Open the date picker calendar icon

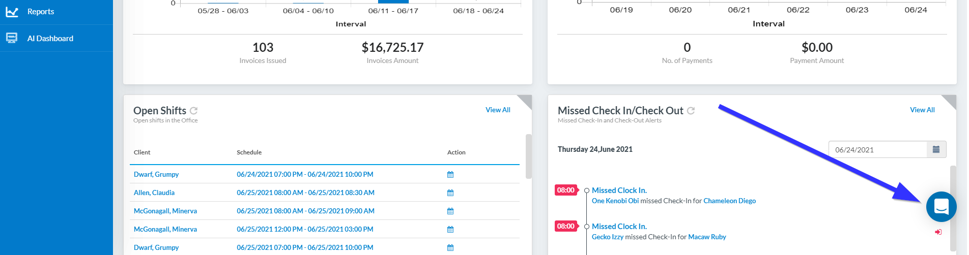tap(936, 150)
